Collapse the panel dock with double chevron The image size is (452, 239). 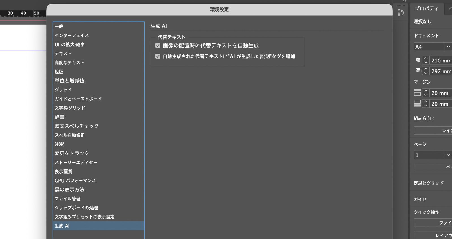tap(405, 1)
